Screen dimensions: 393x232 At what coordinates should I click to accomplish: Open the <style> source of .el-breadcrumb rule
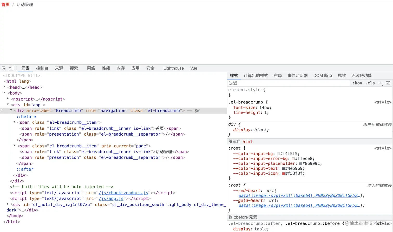point(383,102)
